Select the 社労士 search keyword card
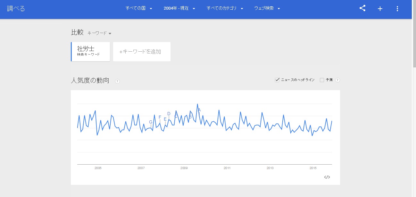 (90, 51)
